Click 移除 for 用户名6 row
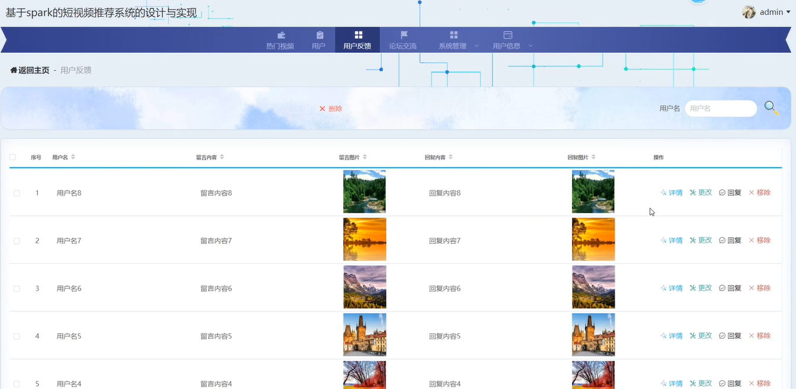Viewport: 796px width, 389px height. (x=760, y=288)
